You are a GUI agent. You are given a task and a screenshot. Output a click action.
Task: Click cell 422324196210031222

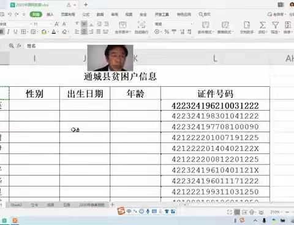pos(215,105)
